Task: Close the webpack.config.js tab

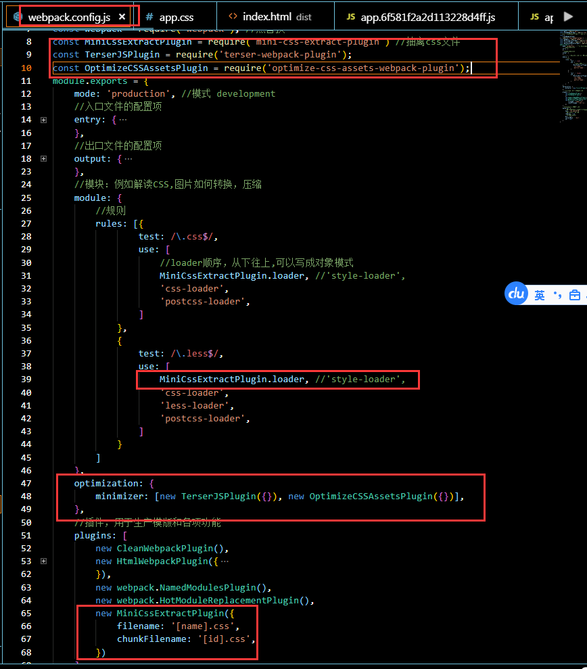Action: point(122,17)
